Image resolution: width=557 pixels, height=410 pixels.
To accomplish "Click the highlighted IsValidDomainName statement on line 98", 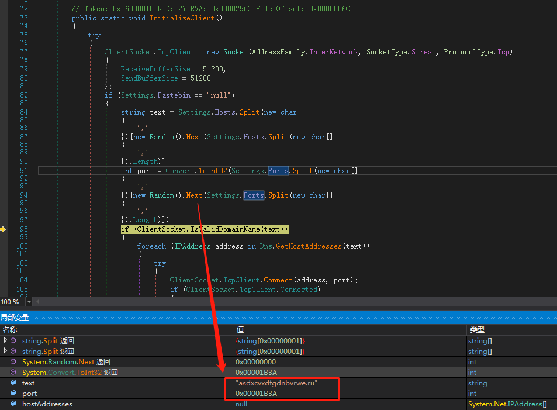I will point(205,229).
